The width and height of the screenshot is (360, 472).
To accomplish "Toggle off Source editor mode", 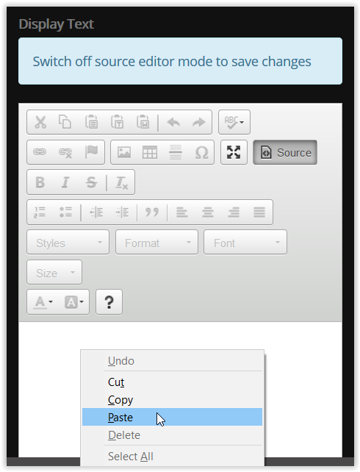I will click(285, 152).
